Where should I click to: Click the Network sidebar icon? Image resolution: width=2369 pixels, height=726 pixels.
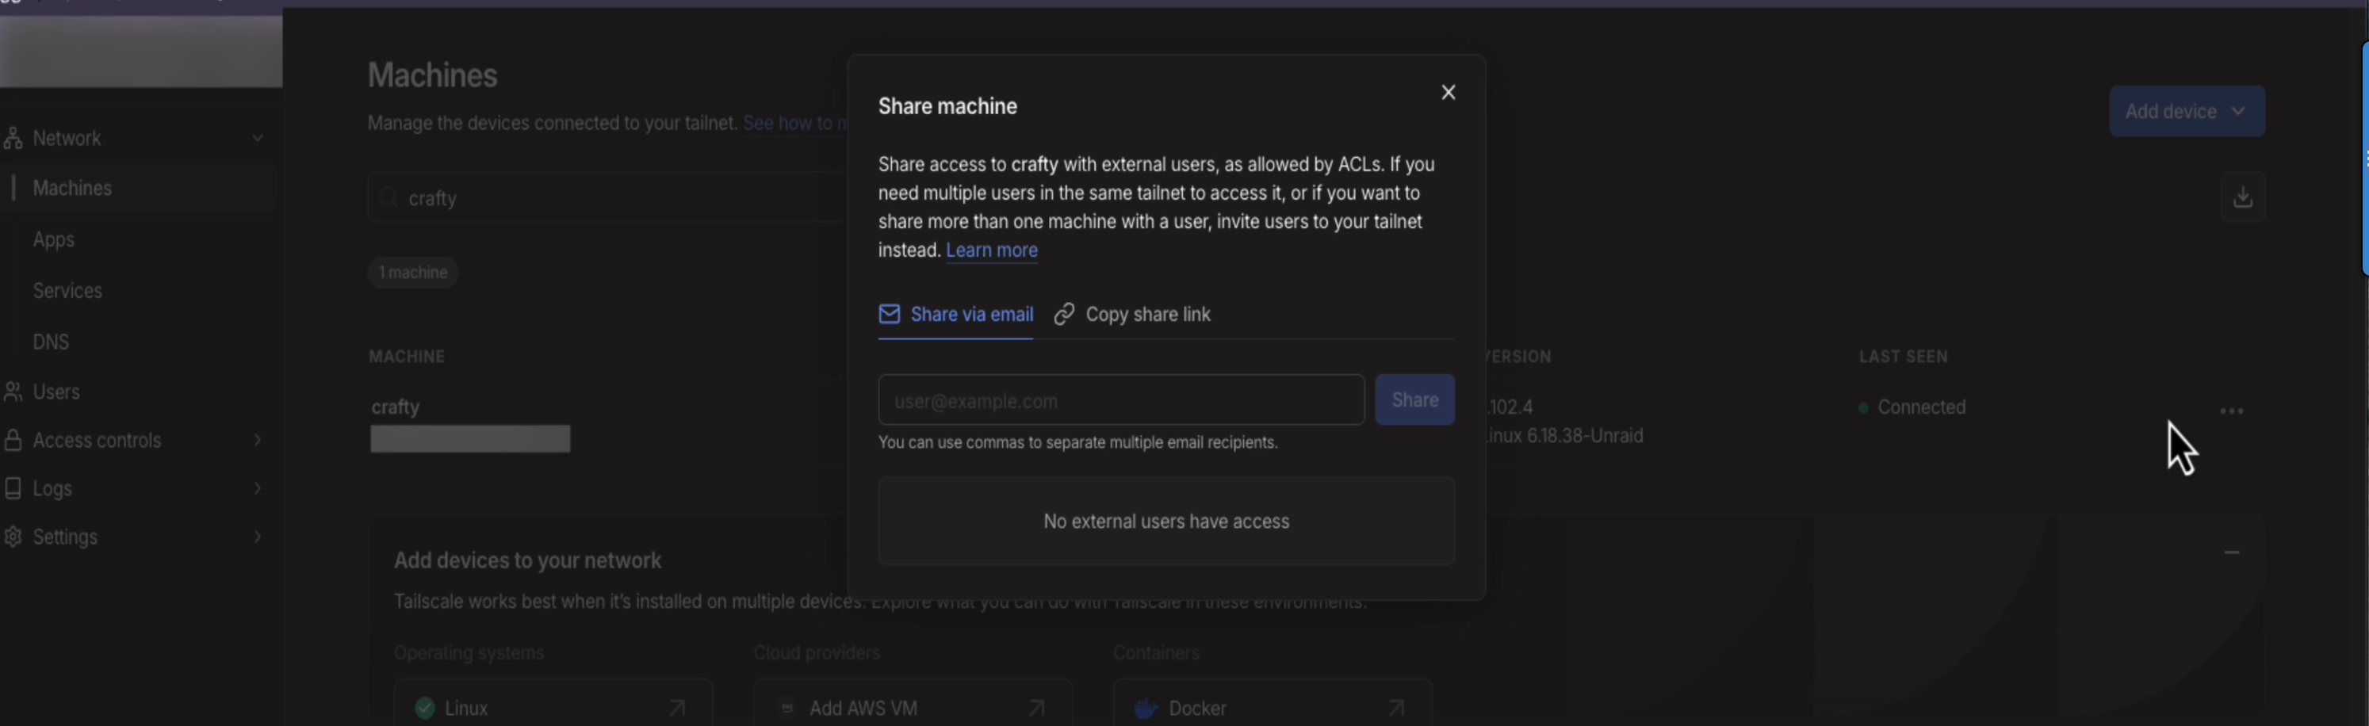pos(13,138)
